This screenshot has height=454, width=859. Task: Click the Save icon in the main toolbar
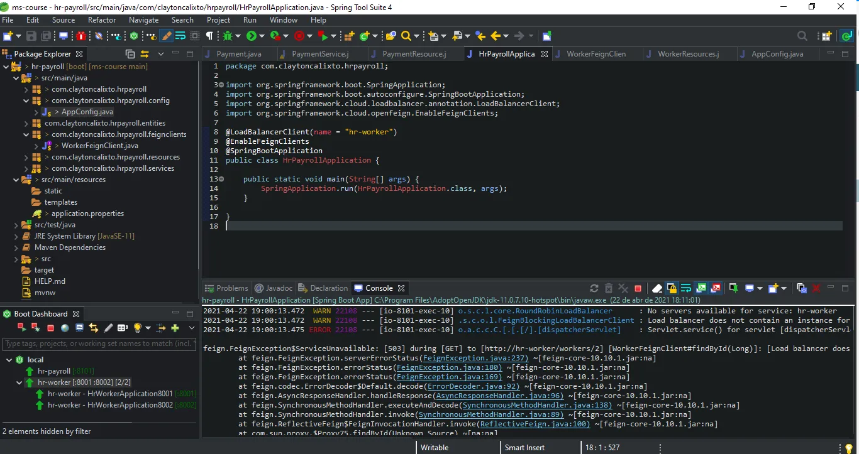[31, 36]
